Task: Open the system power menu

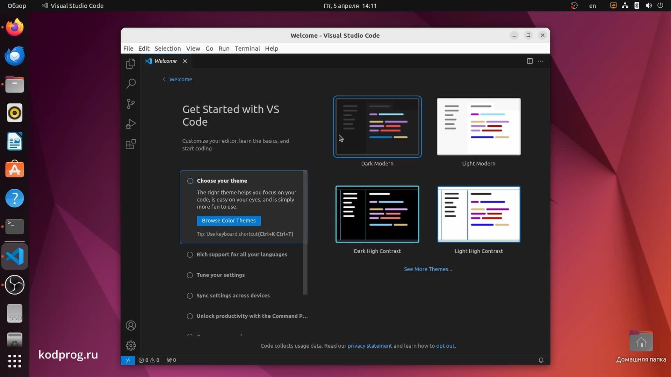Action: click(x=660, y=6)
